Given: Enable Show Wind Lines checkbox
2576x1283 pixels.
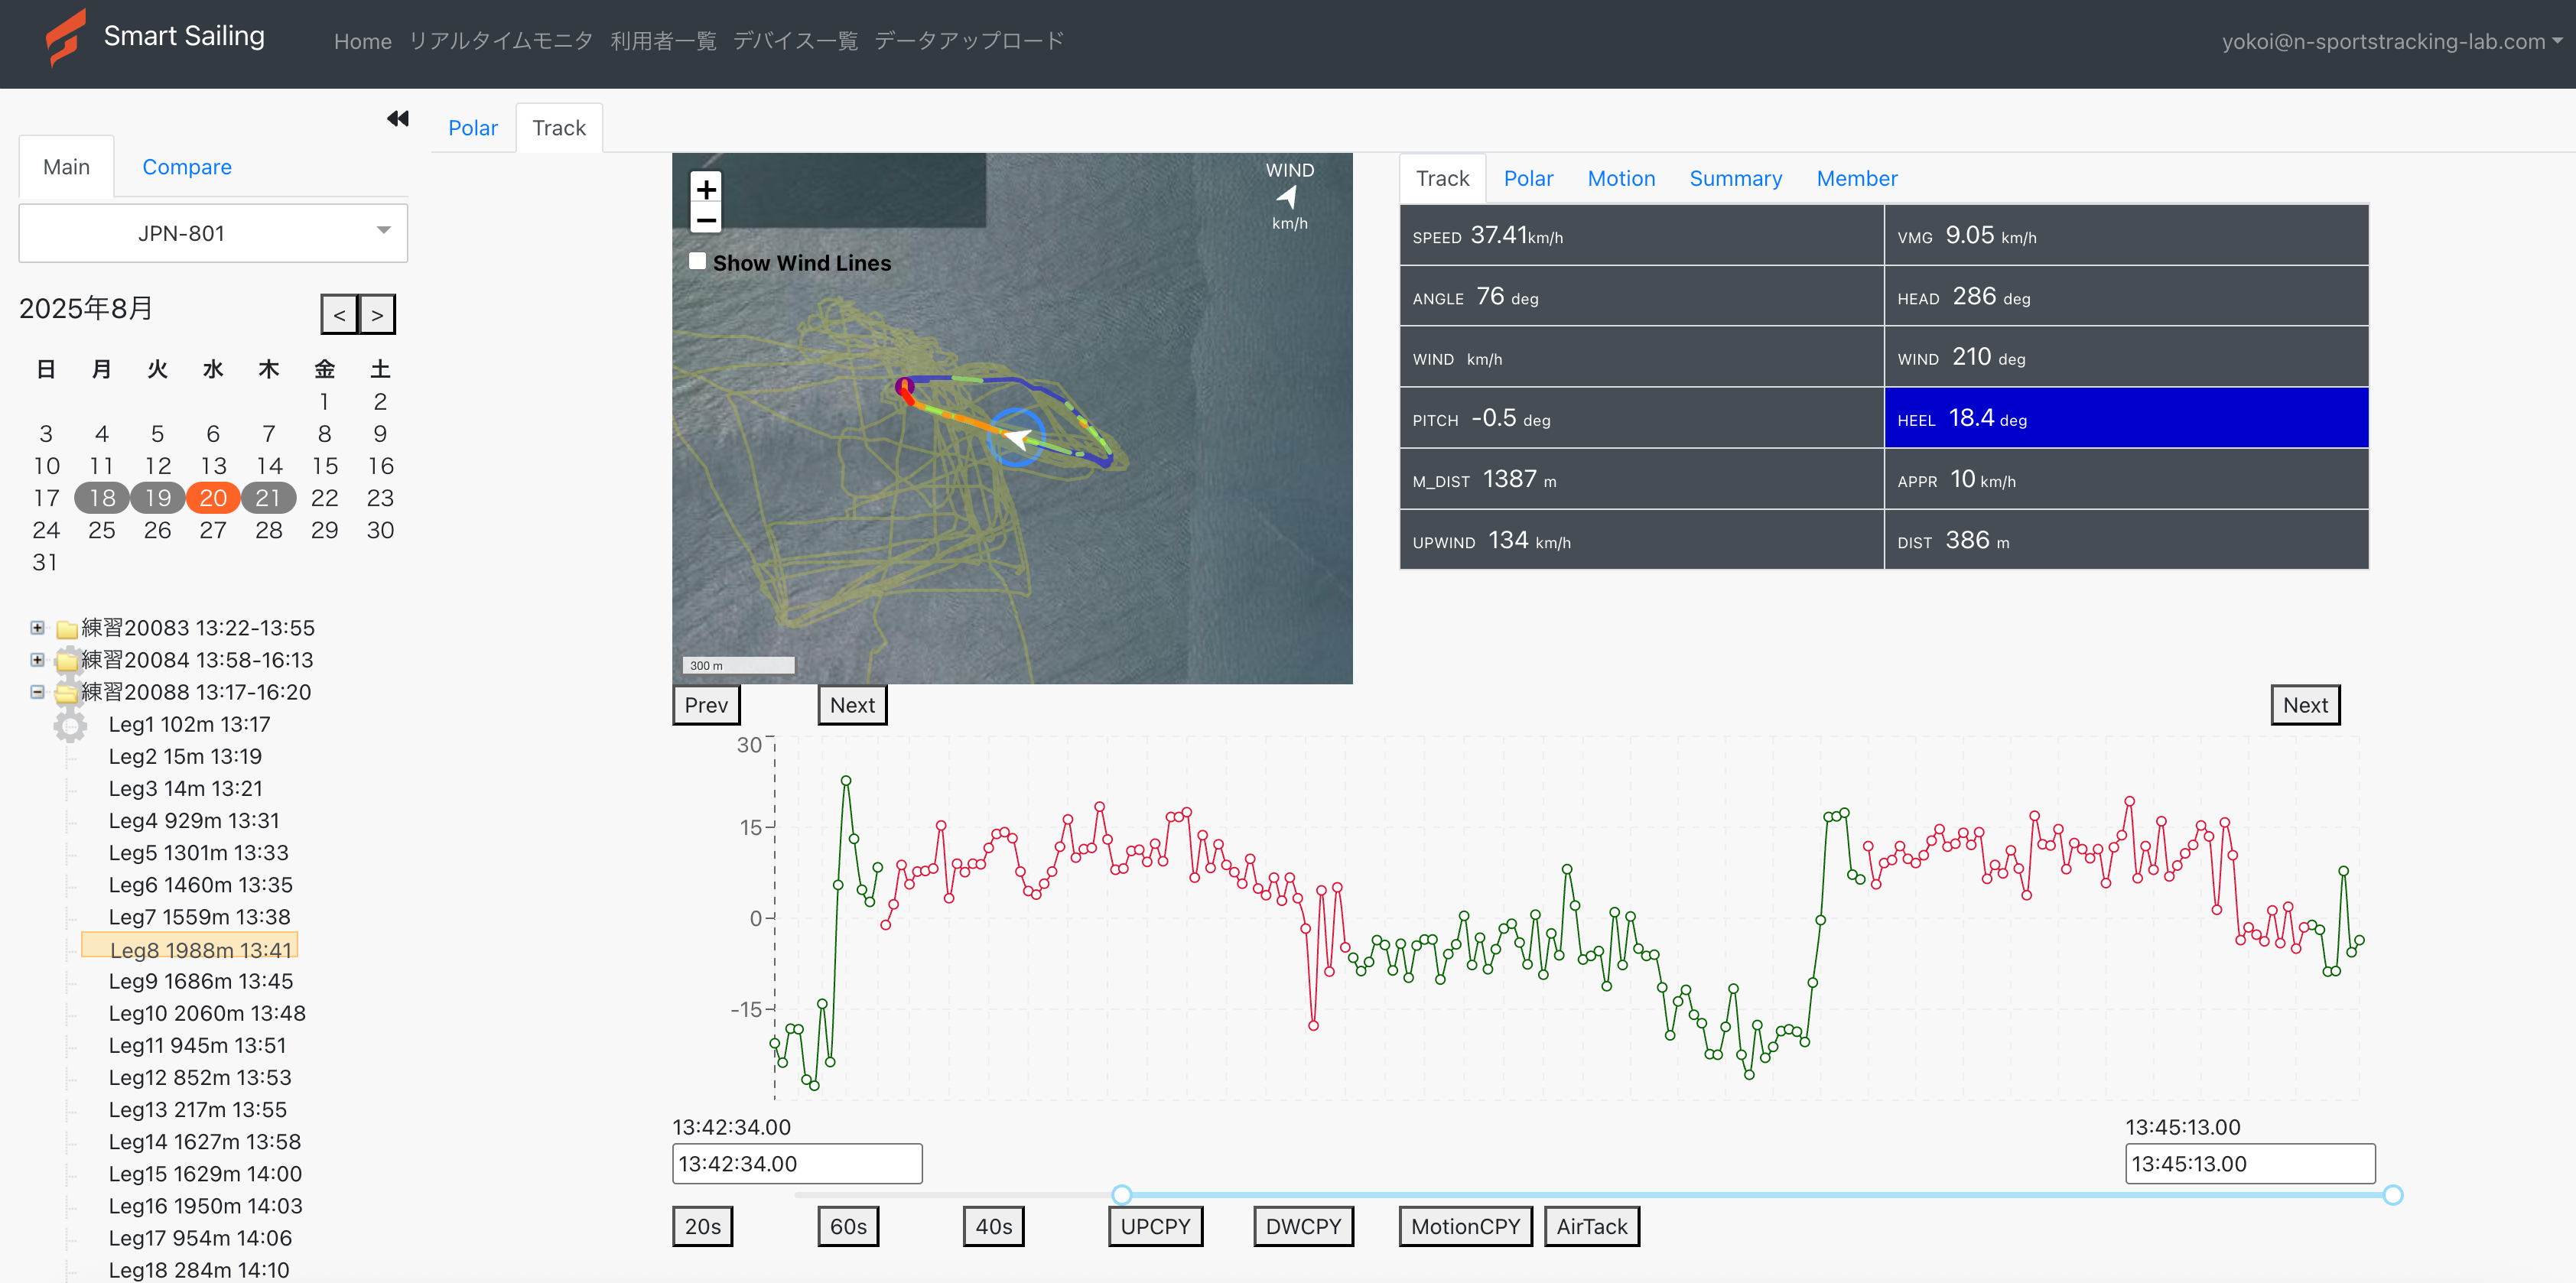Looking at the screenshot, I should click(x=698, y=261).
